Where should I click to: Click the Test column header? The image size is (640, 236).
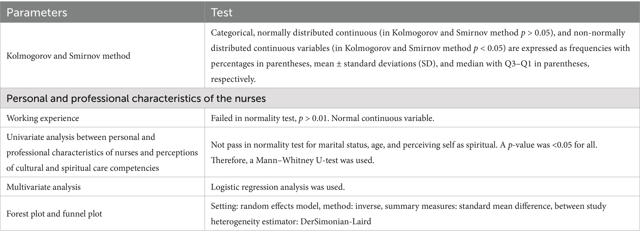[x=221, y=12]
